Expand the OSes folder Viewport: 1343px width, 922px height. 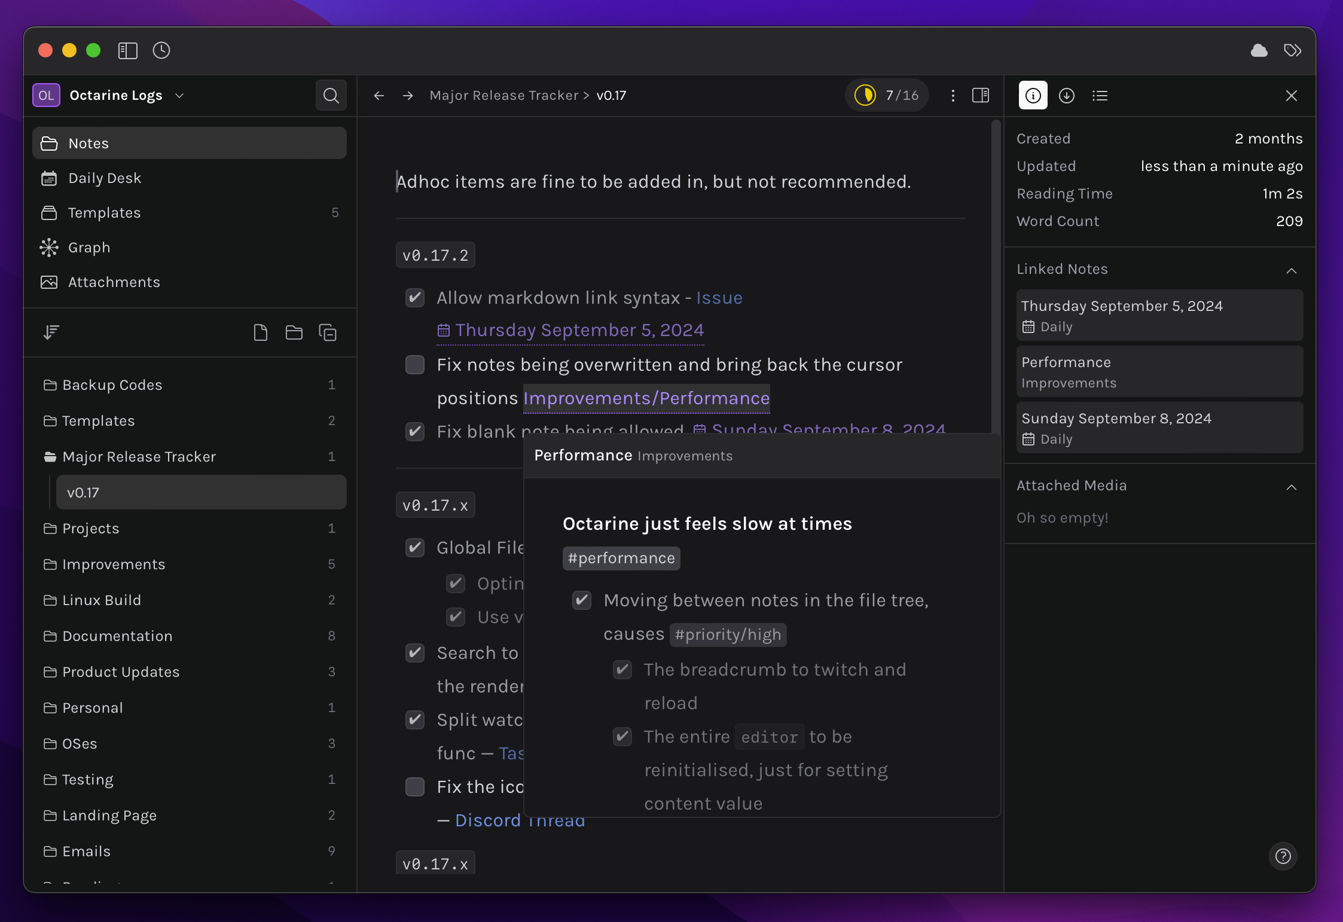click(x=190, y=744)
